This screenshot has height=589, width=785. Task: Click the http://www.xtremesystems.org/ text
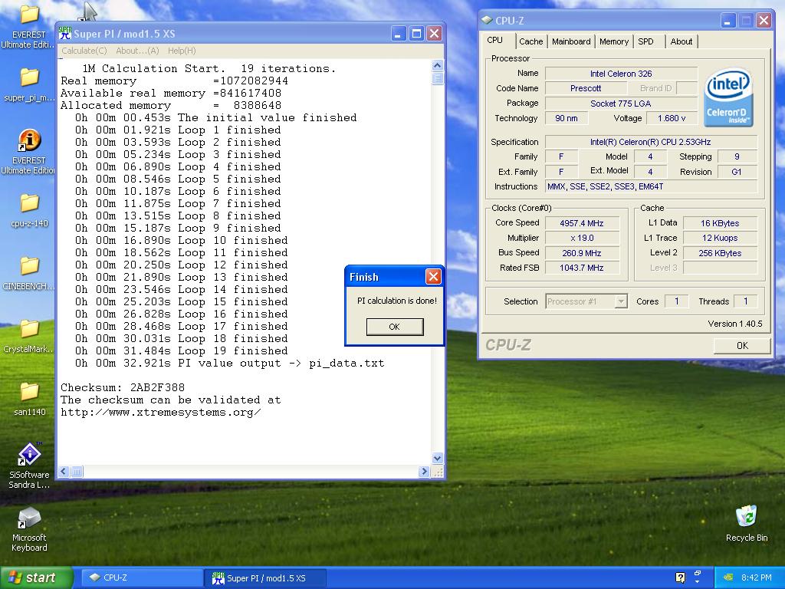161,412
